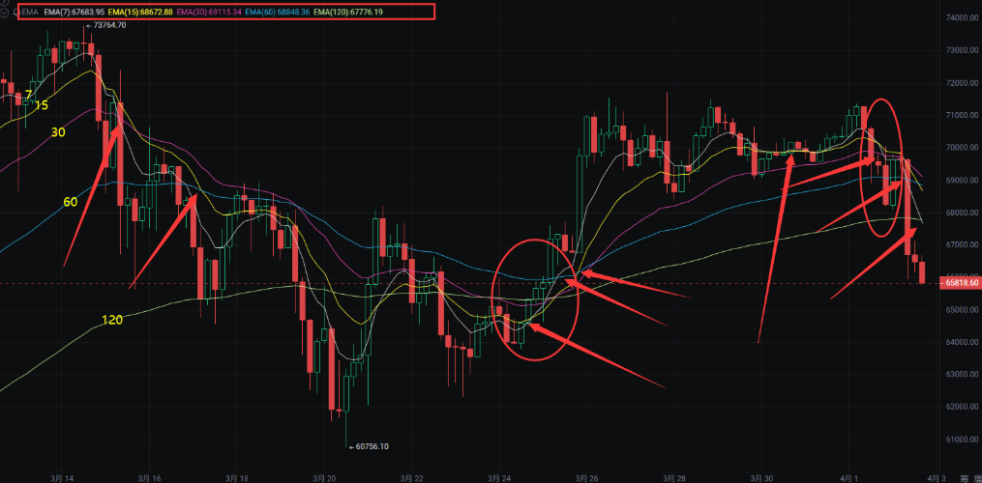Select the green EMA(120):67776.19 legend entry
This screenshot has width=982, height=483.
346,12
